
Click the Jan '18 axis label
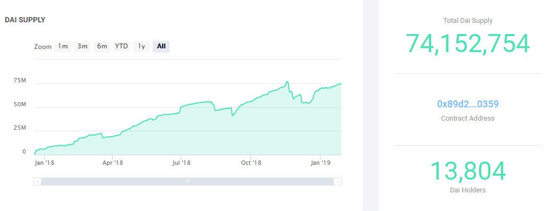45,163
